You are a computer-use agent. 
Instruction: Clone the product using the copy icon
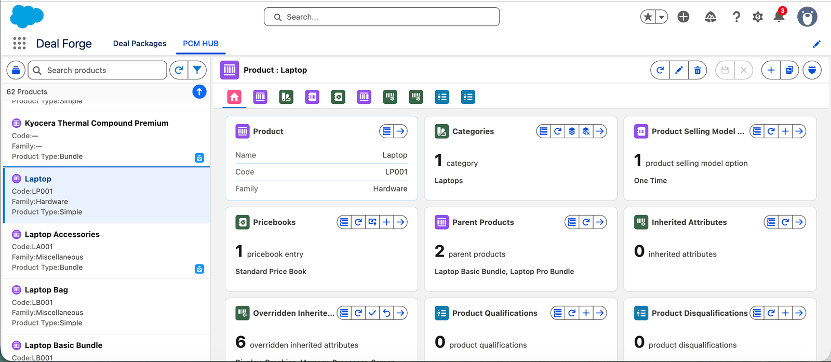(789, 70)
